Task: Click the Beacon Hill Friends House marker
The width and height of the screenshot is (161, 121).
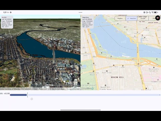Action: (x=105, y=85)
